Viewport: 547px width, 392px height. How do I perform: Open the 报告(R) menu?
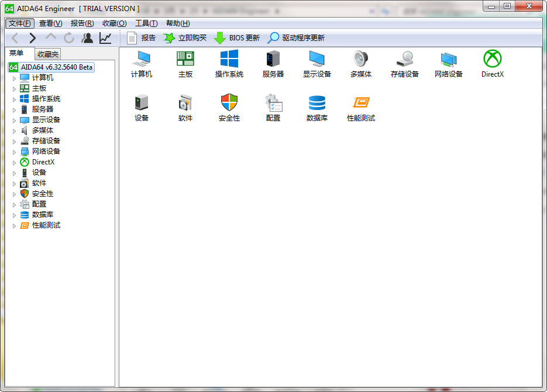[82, 23]
